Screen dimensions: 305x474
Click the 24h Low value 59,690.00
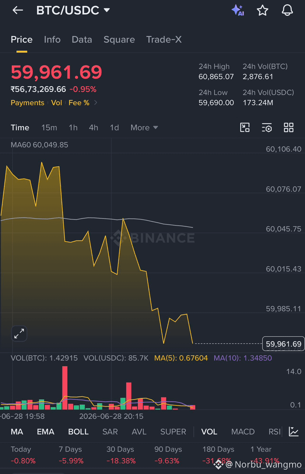click(216, 103)
